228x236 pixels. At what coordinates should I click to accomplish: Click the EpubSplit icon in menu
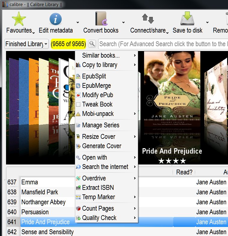click(x=78, y=76)
